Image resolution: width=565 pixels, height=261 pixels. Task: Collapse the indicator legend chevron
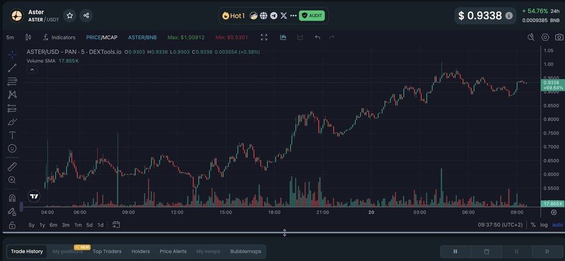pyautogui.click(x=32, y=70)
